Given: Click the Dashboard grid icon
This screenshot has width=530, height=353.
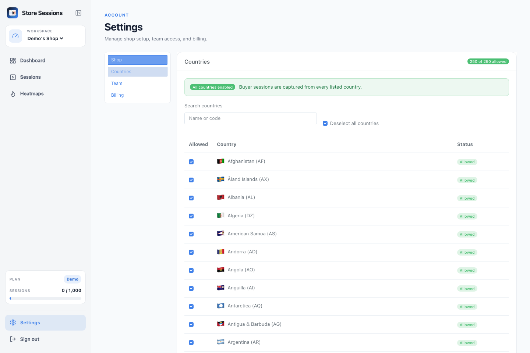Looking at the screenshot, I should (13, 61).
